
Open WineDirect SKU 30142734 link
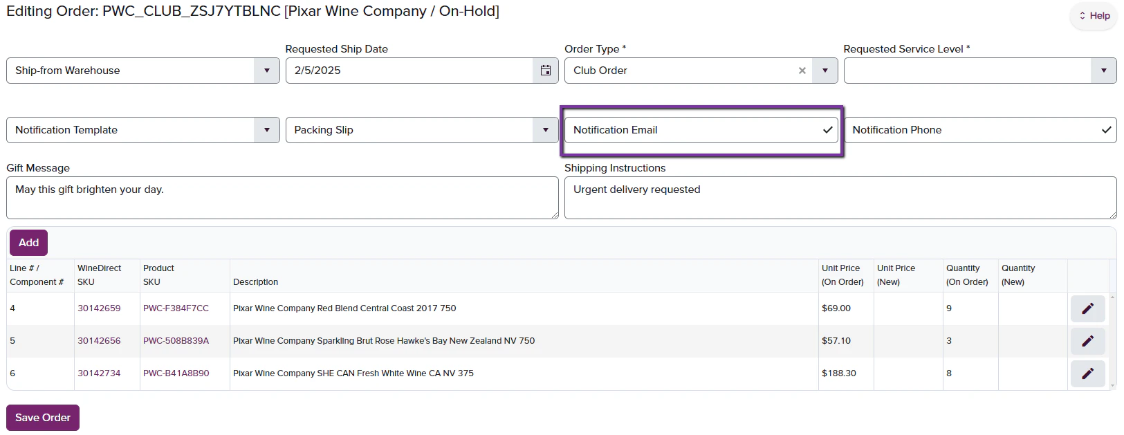99,373
